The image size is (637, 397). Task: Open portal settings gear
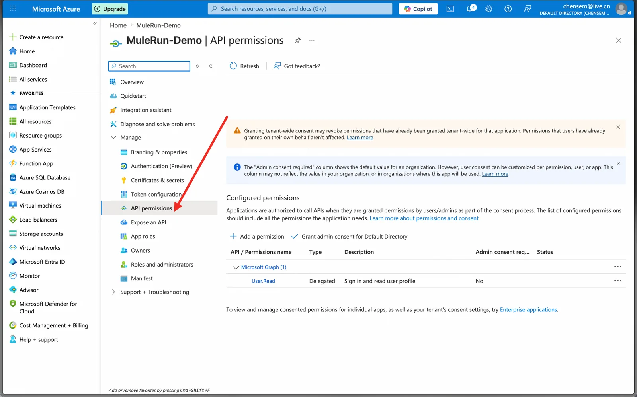pyautogui.click(x=489, y=9)
